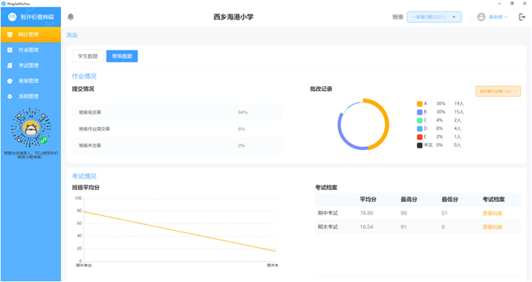Click the red E legend swatch
Image resolution: width=532 pixels, height=282 pixels.
coord(420,137)
